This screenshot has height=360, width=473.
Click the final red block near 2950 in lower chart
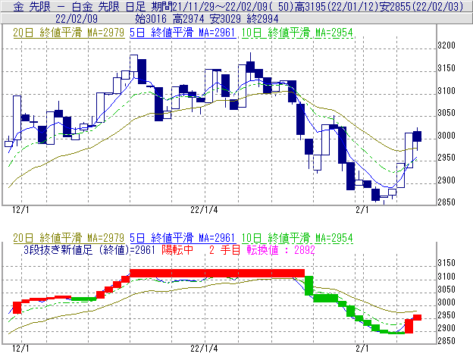417,318
